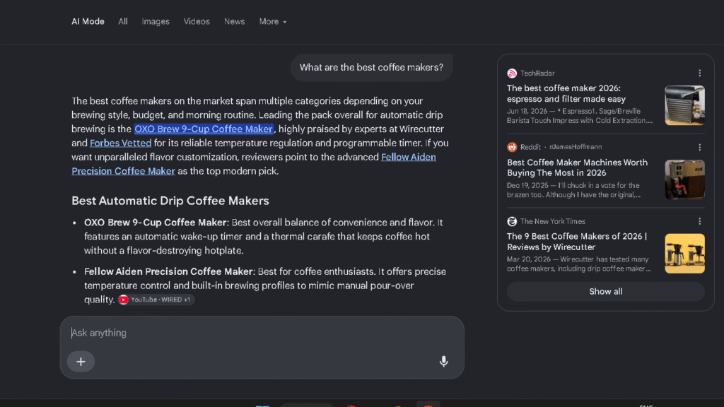
Task: Open New York Times card options menu
Action: point(699,221)
